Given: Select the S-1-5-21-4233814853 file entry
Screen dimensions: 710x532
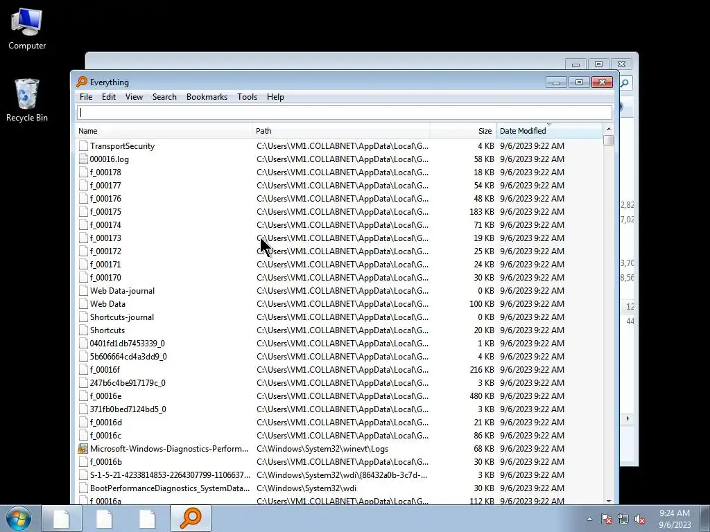Looking at the screenshot, I should coord(170,475).
